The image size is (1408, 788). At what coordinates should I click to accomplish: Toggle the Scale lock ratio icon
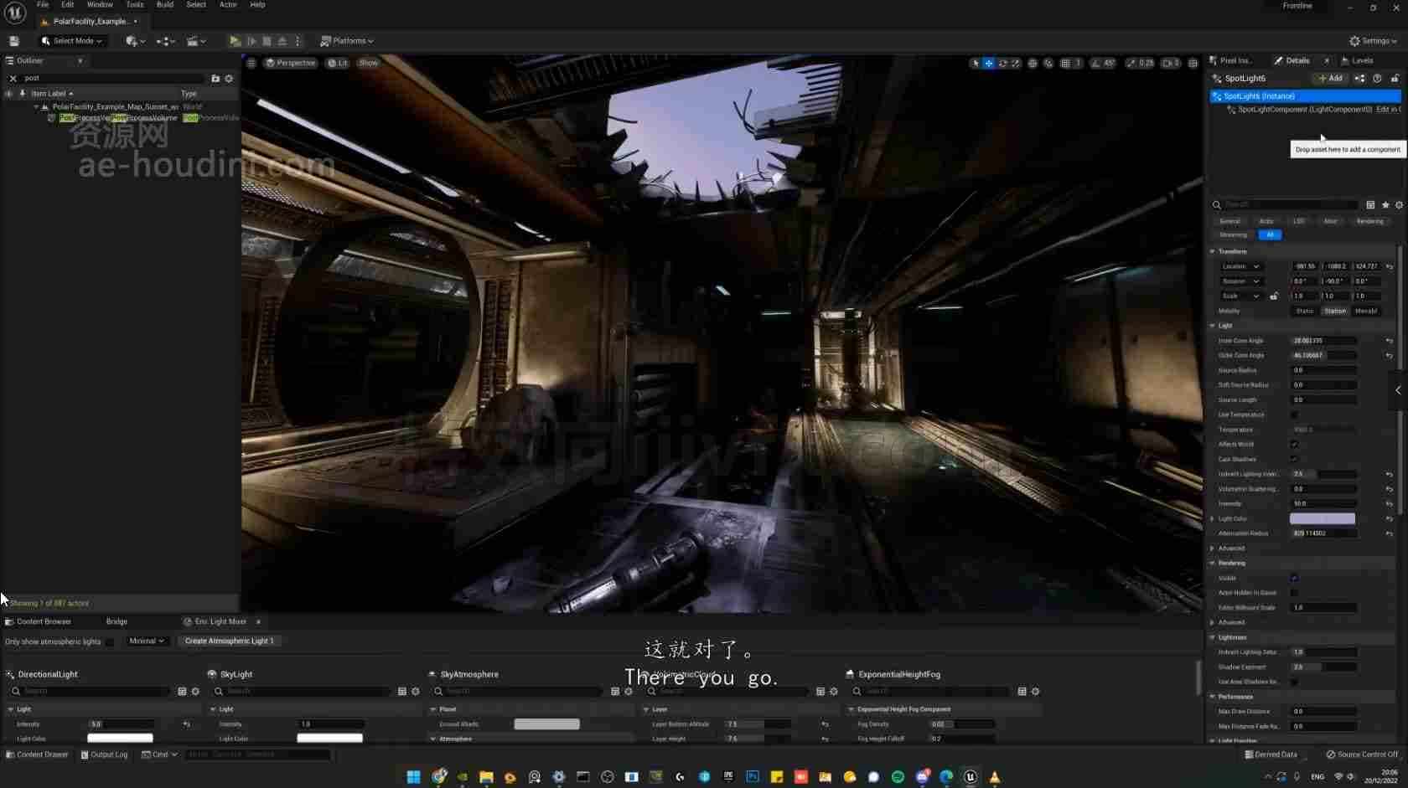tap(1274, 296)
